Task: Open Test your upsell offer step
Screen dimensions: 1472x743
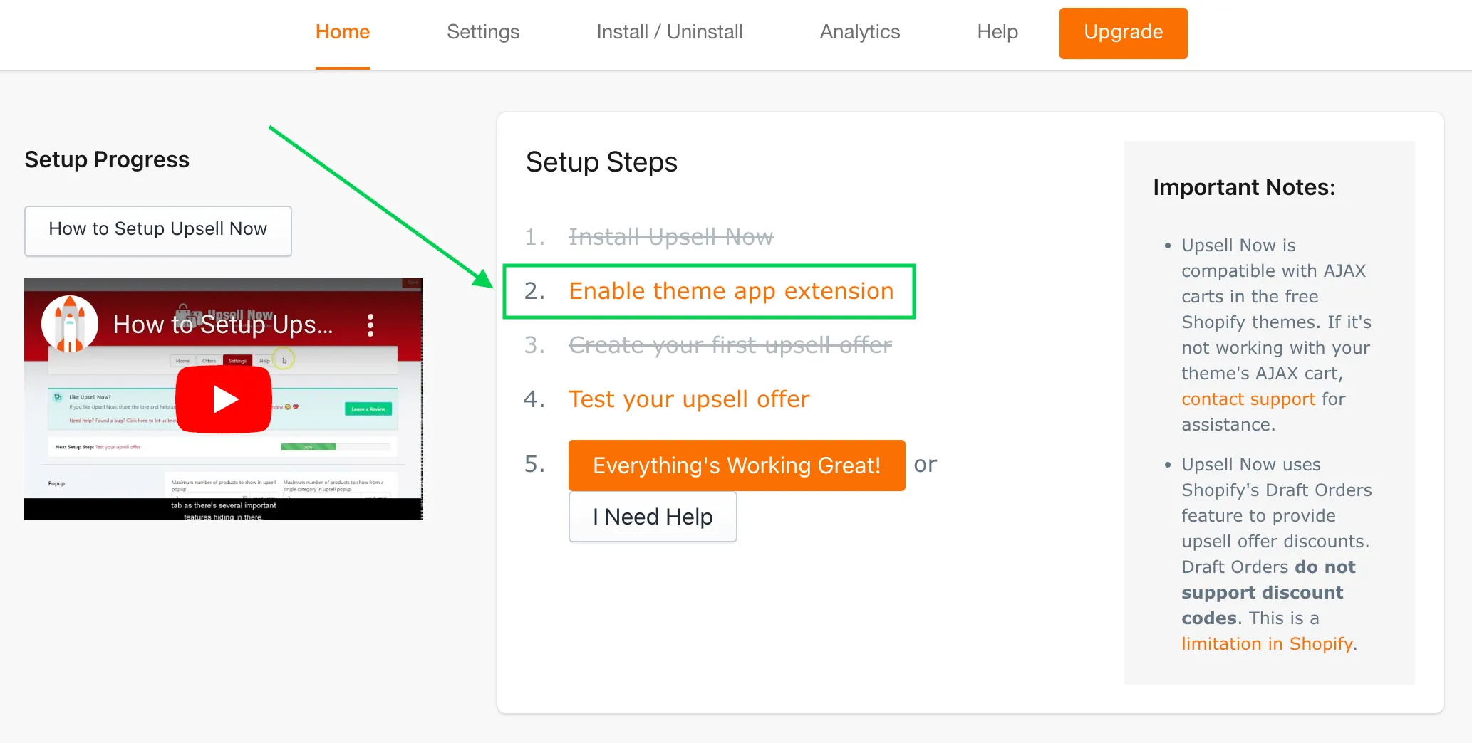Action: coord(689,399)
